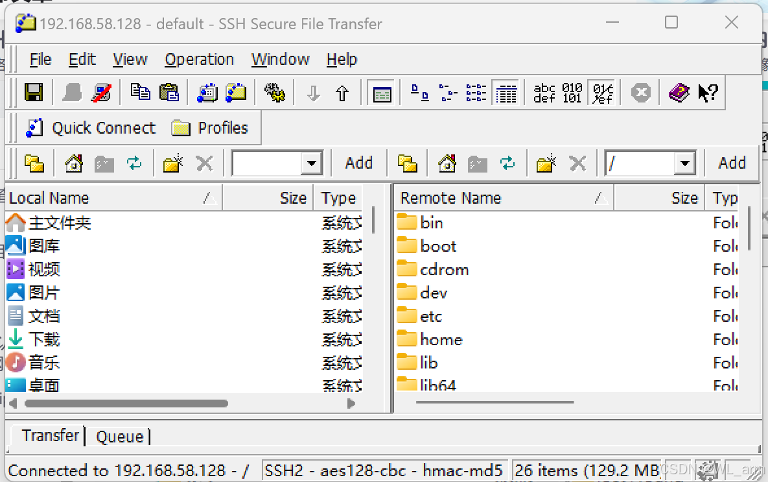Click the What's This help cursor icon
Image resolution: width=768 pixels, height=482 pixels.
[x=708, y=92]
